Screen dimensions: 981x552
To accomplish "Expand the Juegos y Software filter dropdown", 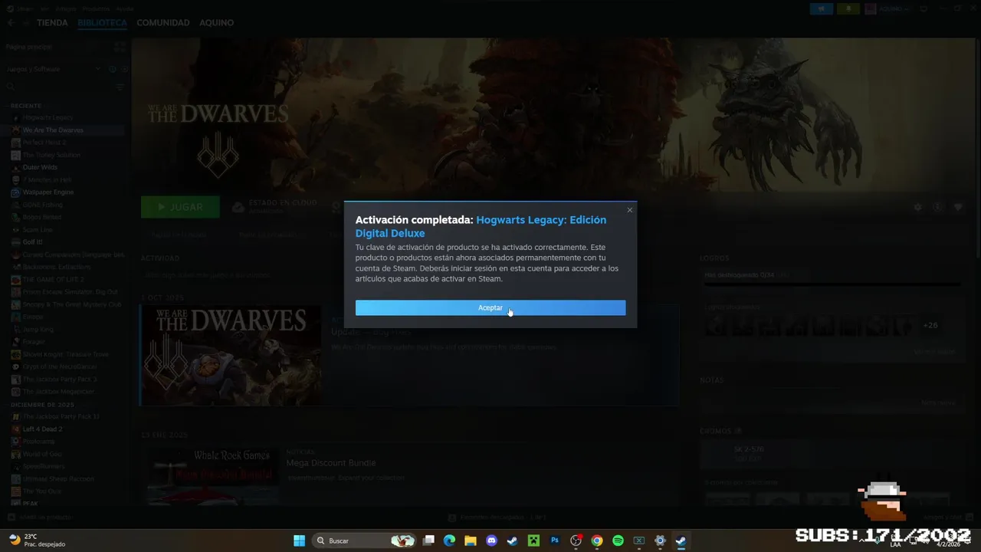I will pyautogui.click(x=54, y=69).
